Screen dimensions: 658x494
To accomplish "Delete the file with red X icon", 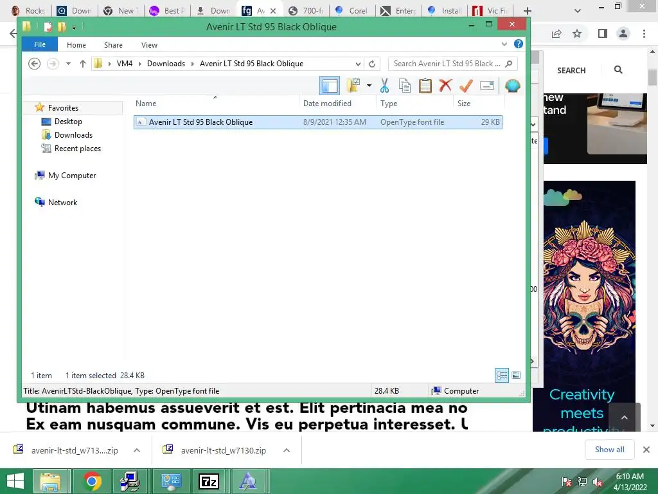I will click(445, 86).
